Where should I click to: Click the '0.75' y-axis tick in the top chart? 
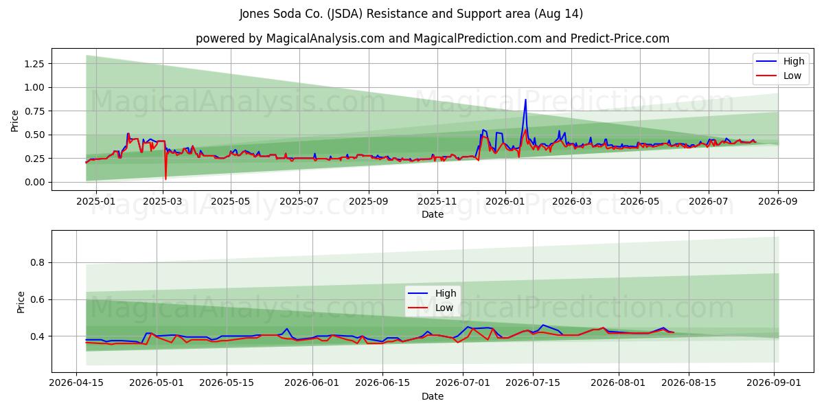tap(34, 111)
